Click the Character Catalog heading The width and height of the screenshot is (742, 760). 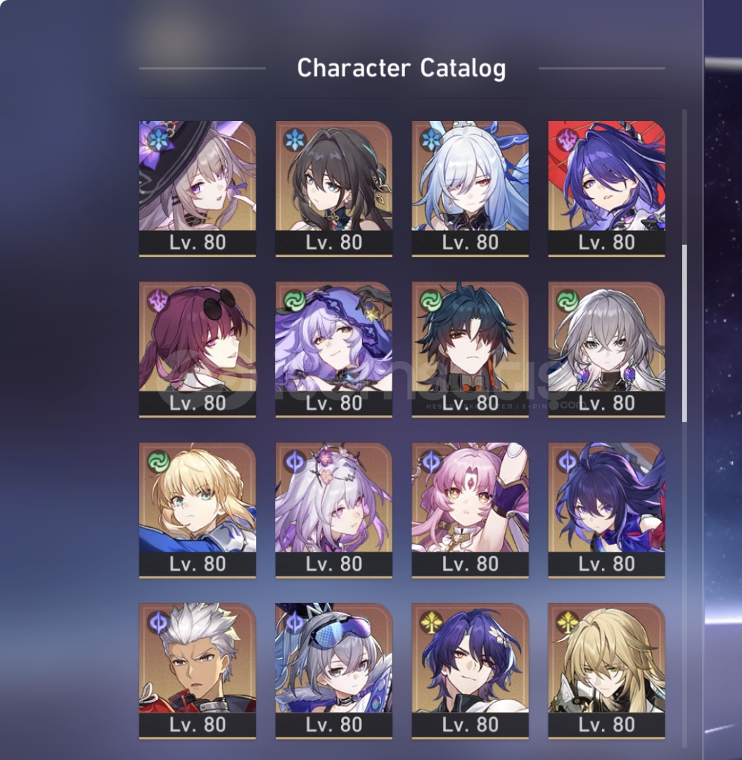point(402,68)
